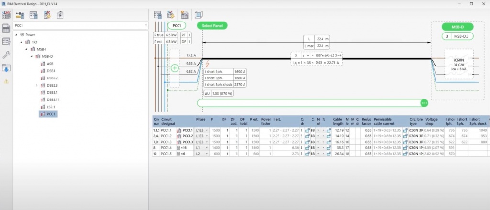Maximize the BIM Electrical Design window

[471, 4]
